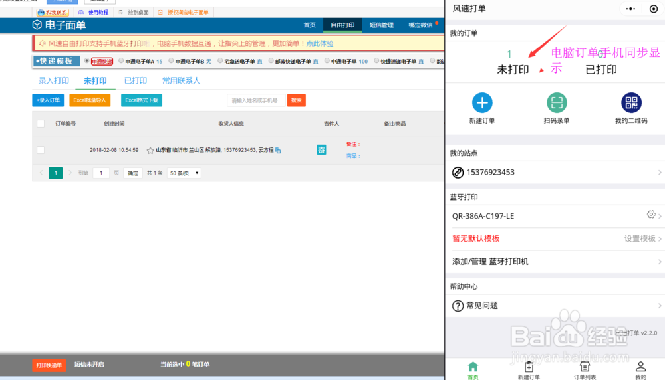Switch to 自由打印 nav tab
Image resolution: width=665 pixels, height=380 pixels.
pos(342,25)
